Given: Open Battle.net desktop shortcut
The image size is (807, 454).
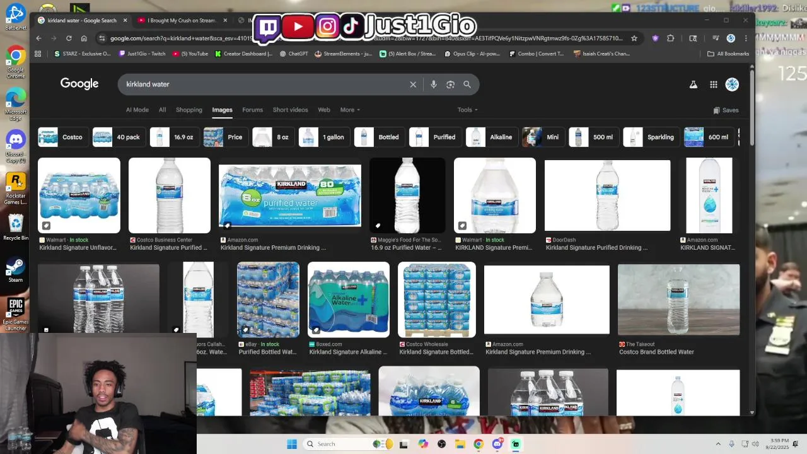Looking at the screenshot, I should click(x=16, y=17).
